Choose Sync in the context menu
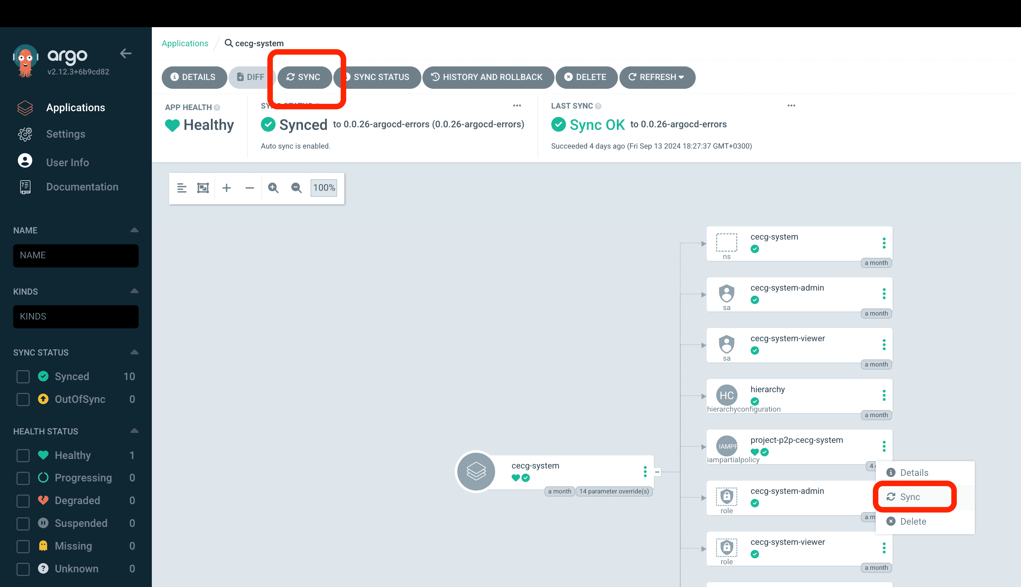Image resolution: width=1021 pixels, height=587 pixels. pos(910,497)
